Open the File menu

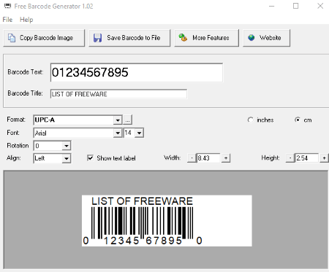[7, 20]
